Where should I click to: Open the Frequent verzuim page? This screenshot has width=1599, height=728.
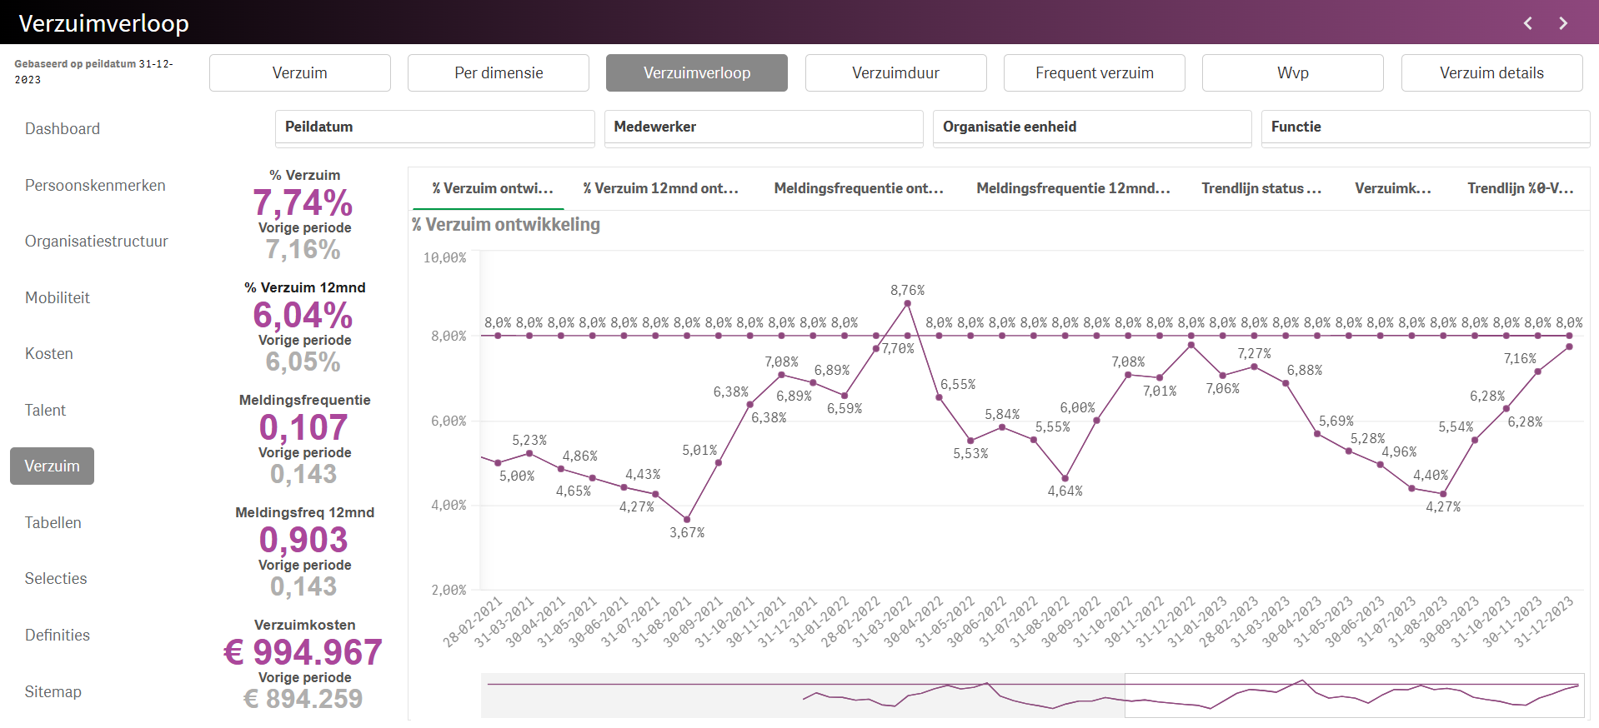pyautogui.click(x=1094, y=73)
